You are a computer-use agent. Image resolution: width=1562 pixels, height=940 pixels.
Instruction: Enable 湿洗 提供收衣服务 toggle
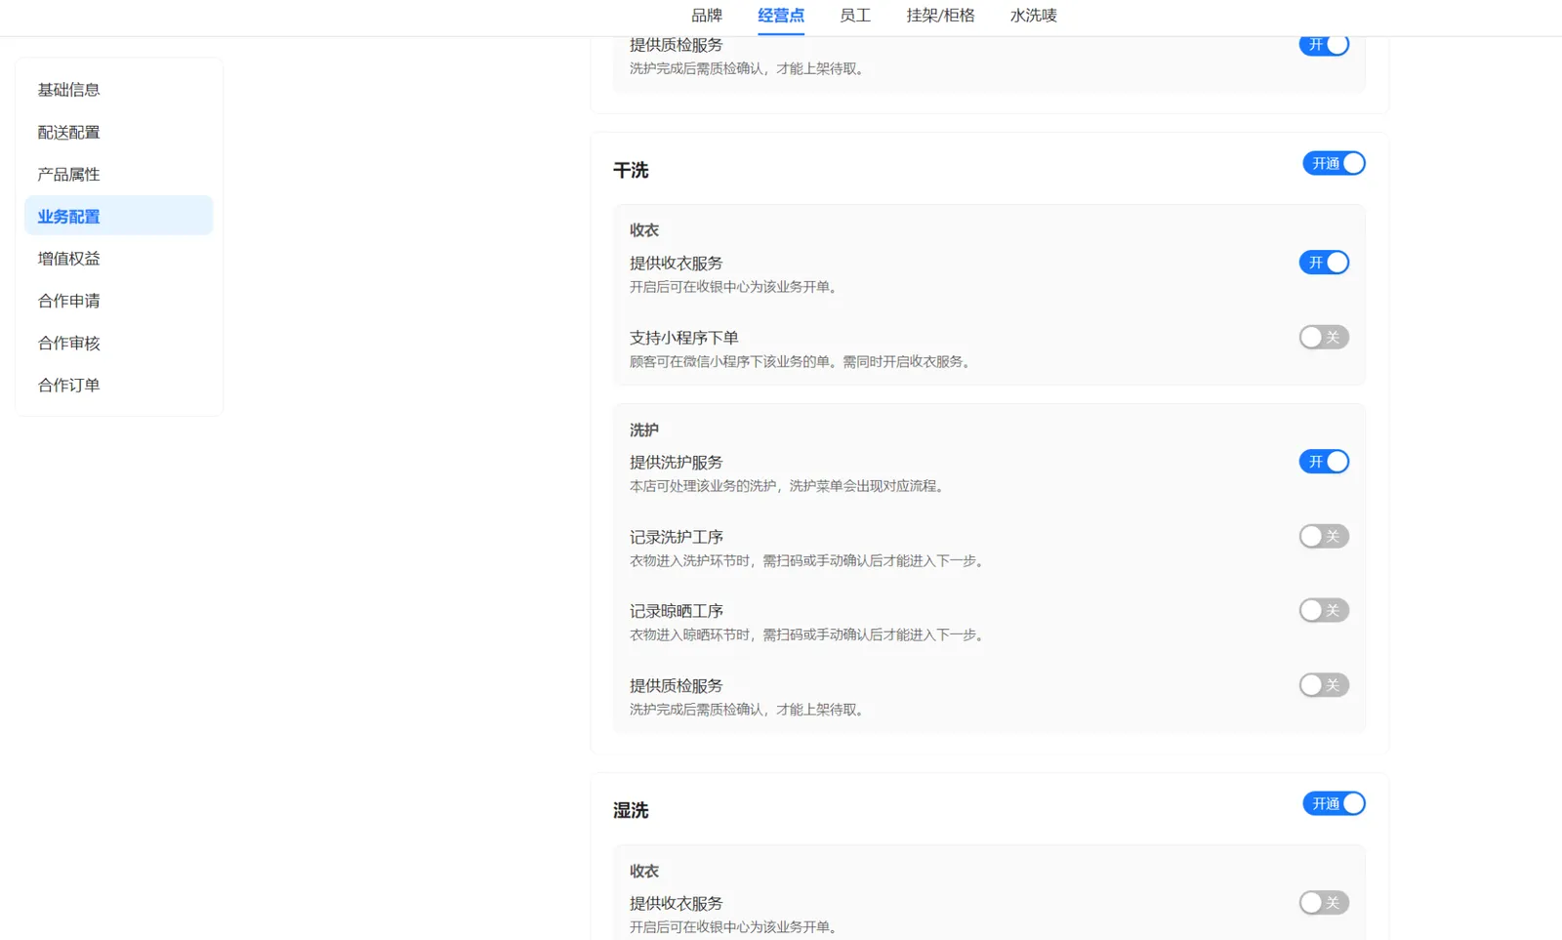[x=1324, y=903]
